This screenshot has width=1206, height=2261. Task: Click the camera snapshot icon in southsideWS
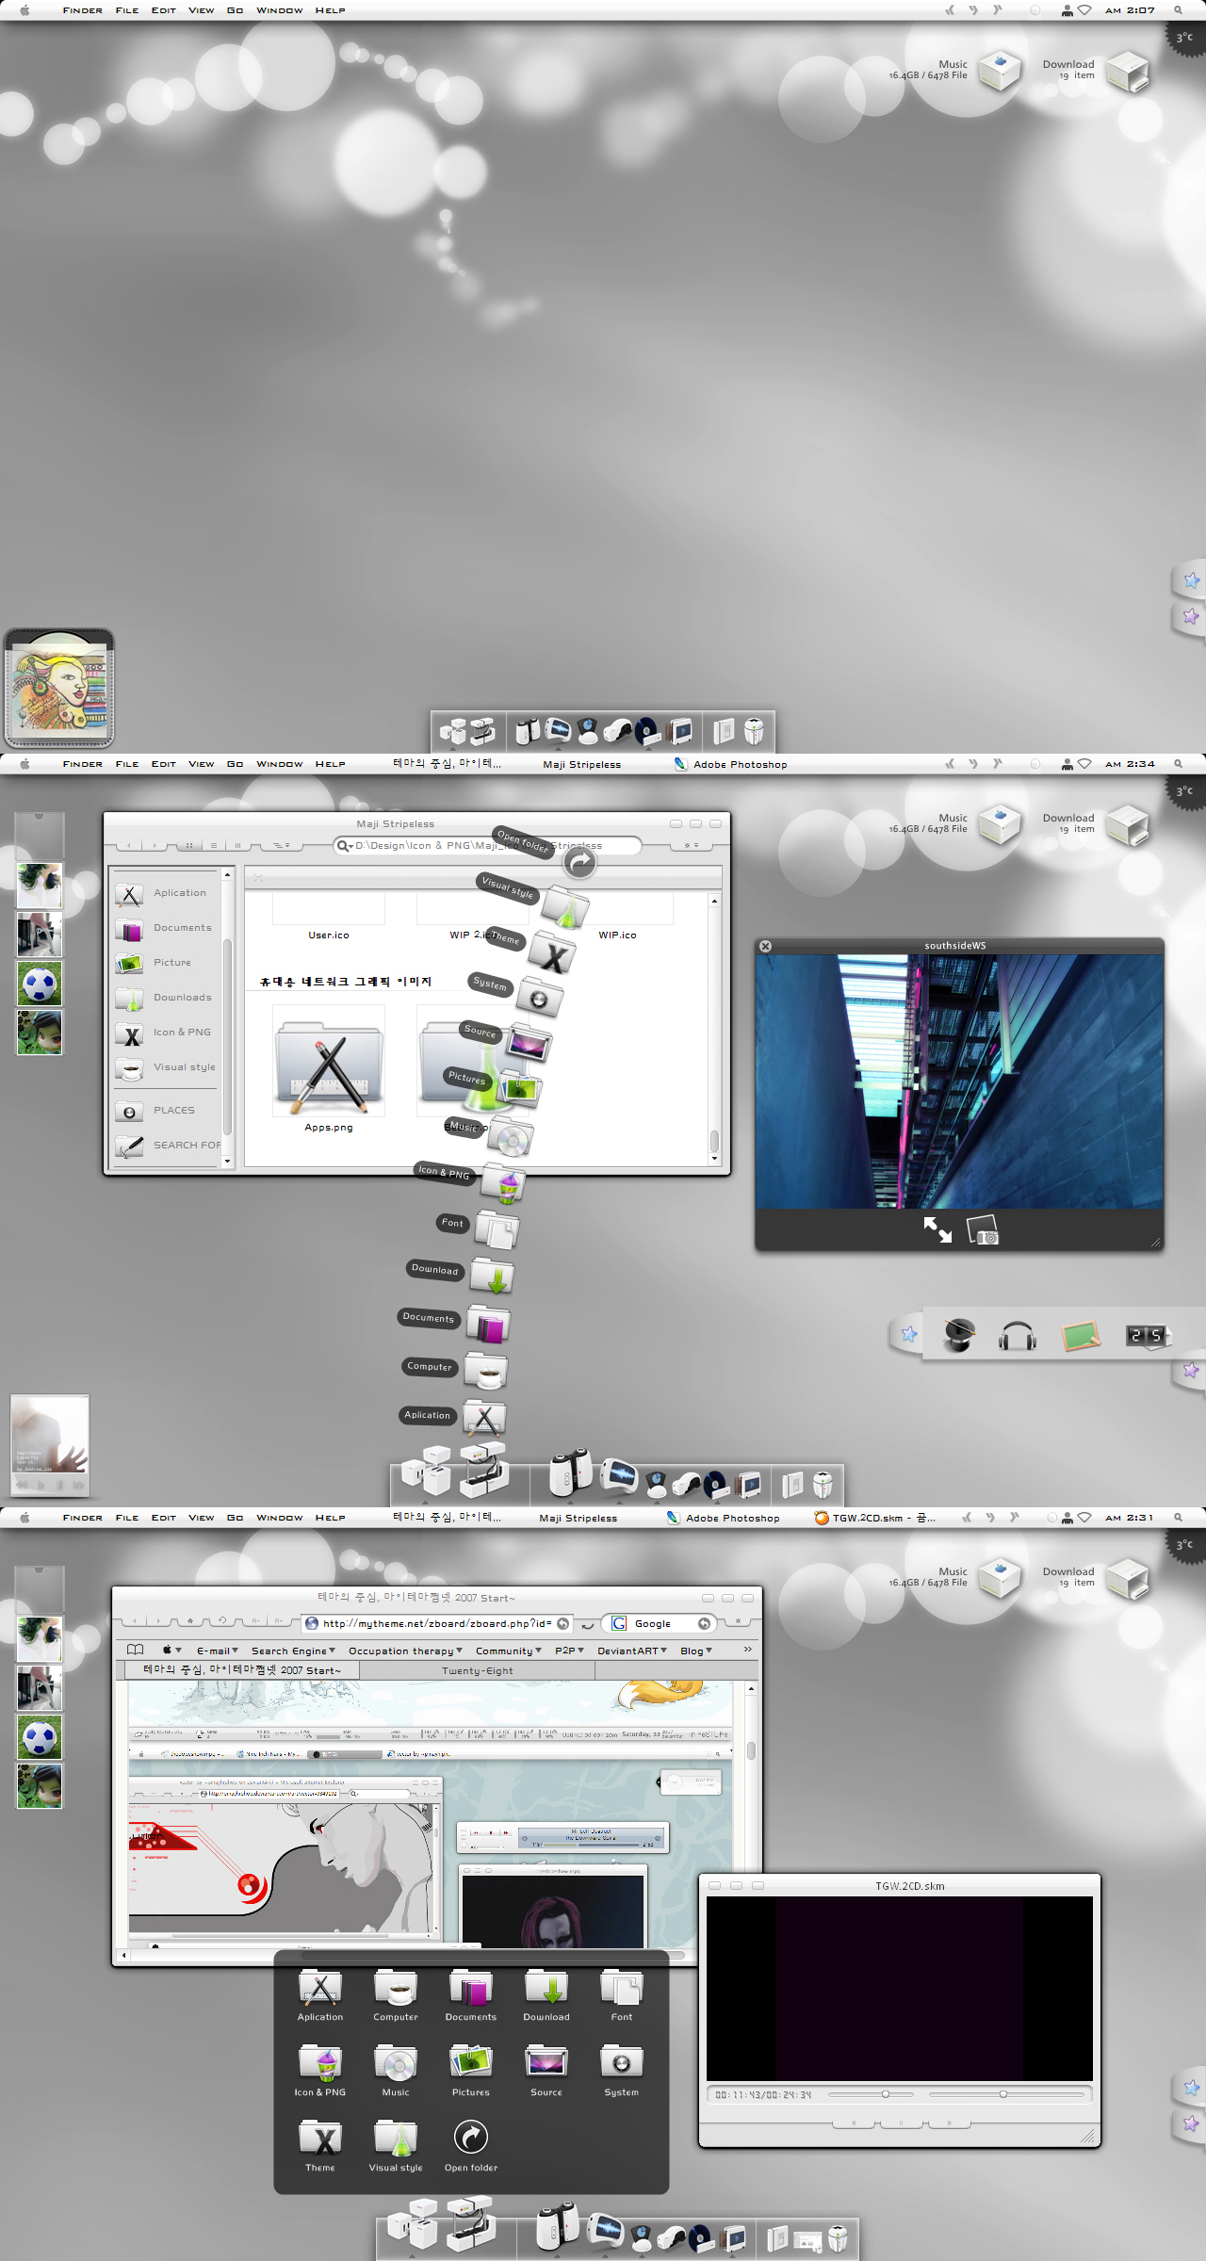983,1230
